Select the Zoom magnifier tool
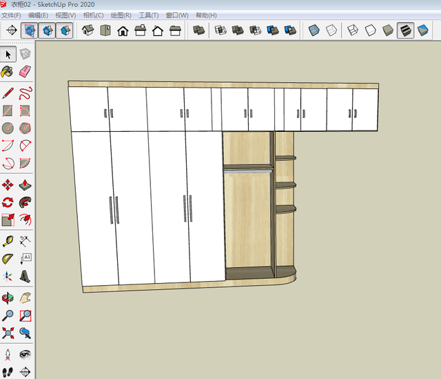The height and width of the screenshot is (379, 441). click(x=8, y=316)
